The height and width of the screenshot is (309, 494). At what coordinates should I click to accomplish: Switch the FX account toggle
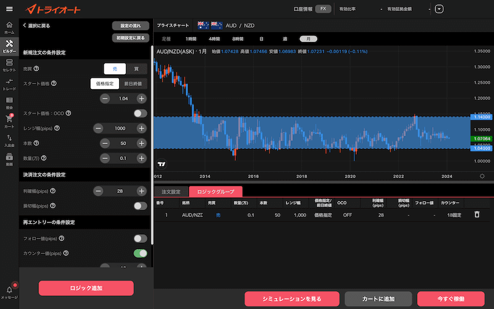pyautogui.click(x=323, y=9)
